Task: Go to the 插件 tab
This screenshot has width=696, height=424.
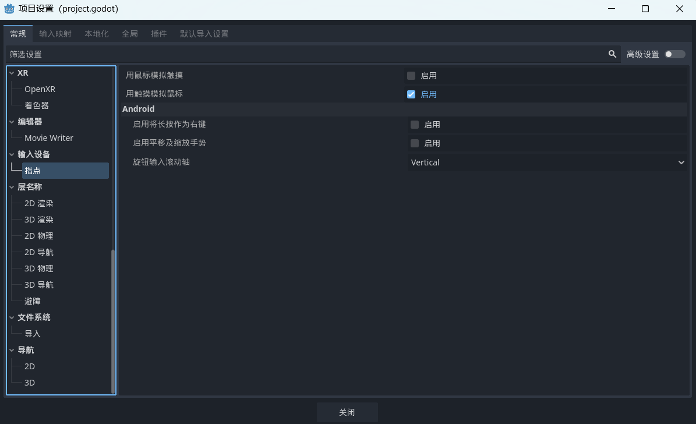Action: click(x=158, y=34)
